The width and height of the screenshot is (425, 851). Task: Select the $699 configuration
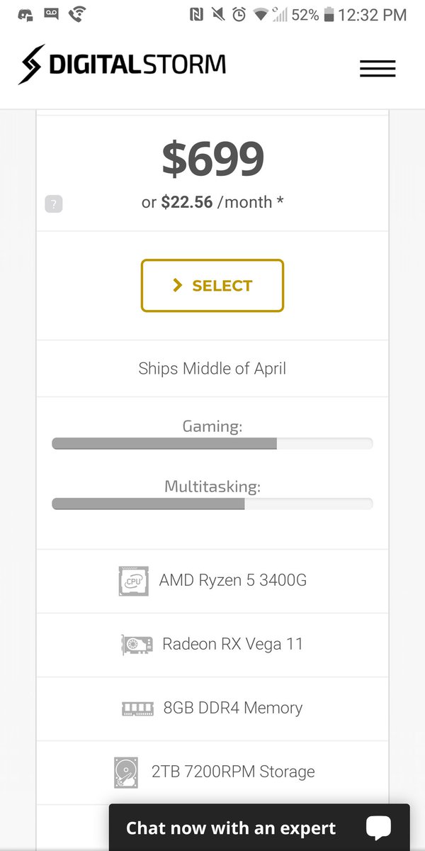point(212,285)
